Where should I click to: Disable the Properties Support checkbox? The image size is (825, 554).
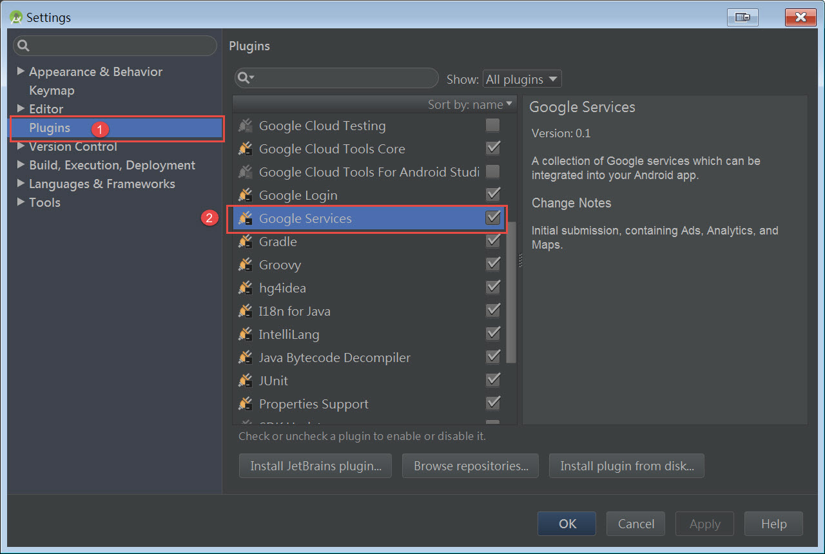[492, 403]
